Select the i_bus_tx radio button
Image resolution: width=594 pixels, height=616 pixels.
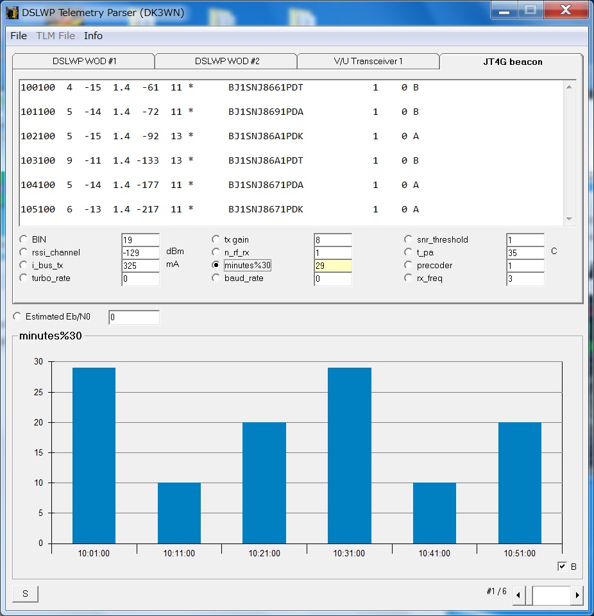24,265
